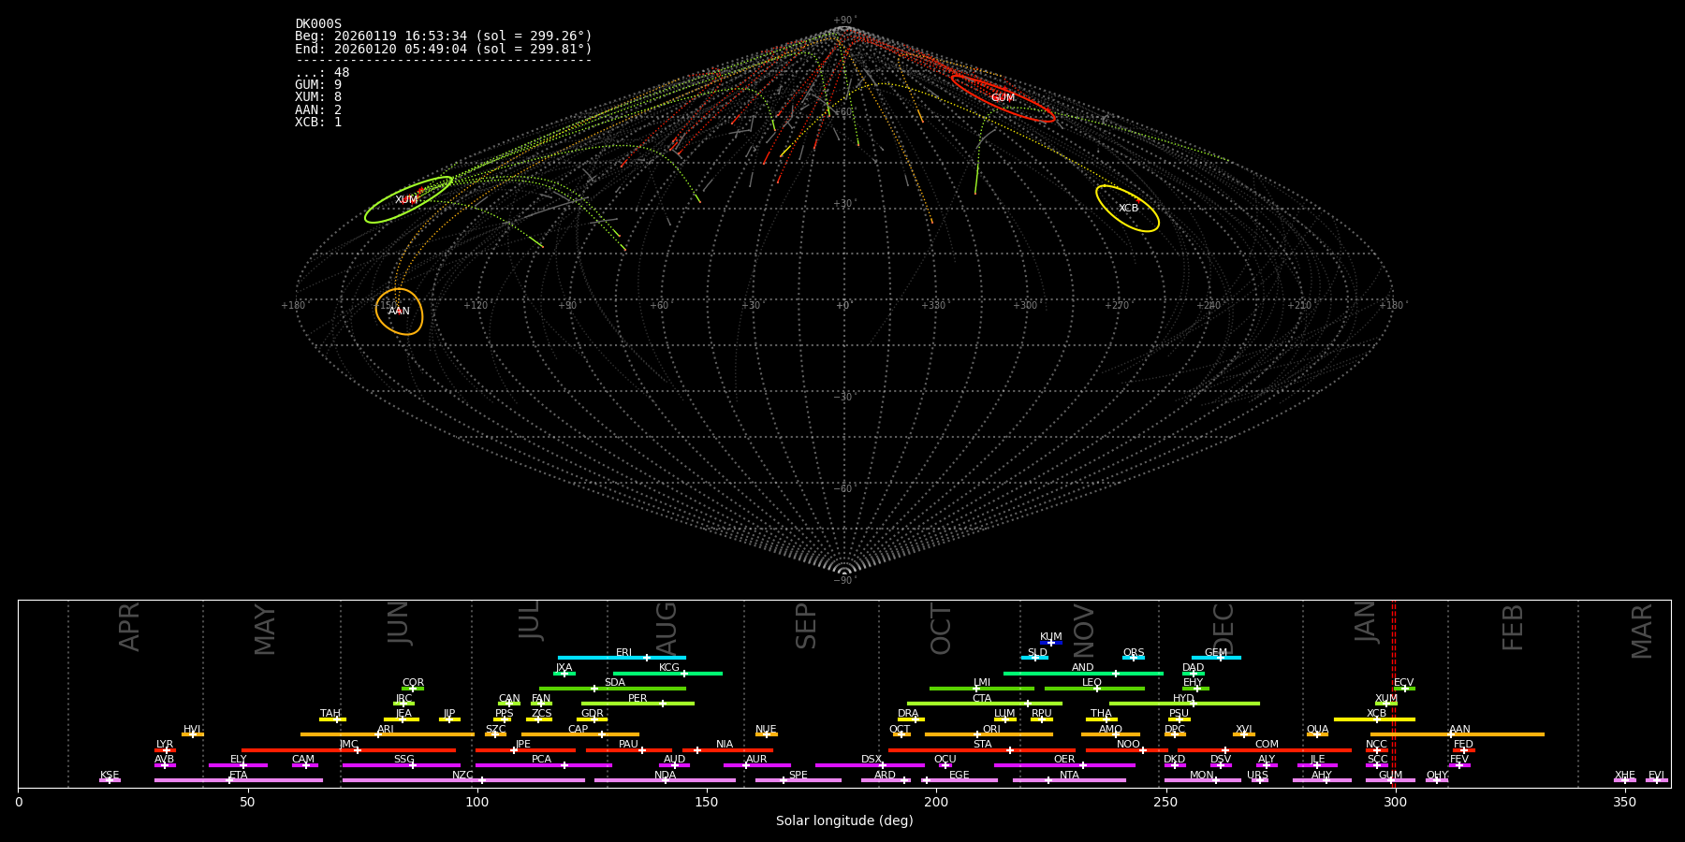
Task: Select the GEM shower bar in timeline
Action: [x=1215, y=658]
